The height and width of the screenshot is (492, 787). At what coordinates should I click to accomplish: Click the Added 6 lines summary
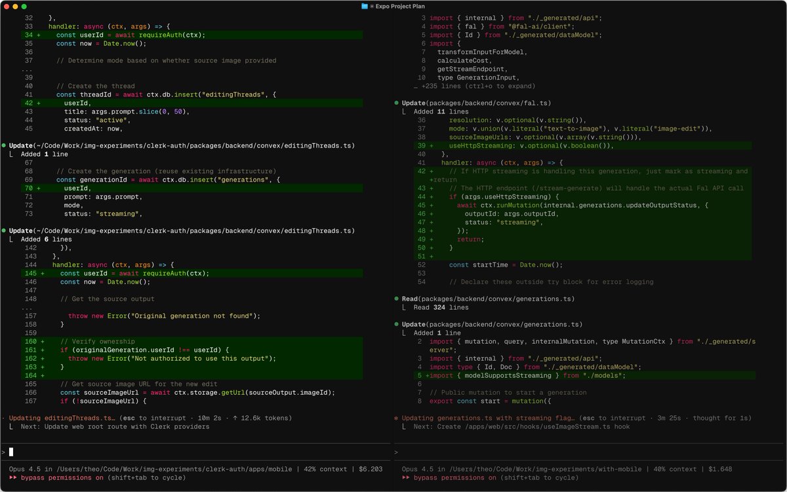pos(46,239)
